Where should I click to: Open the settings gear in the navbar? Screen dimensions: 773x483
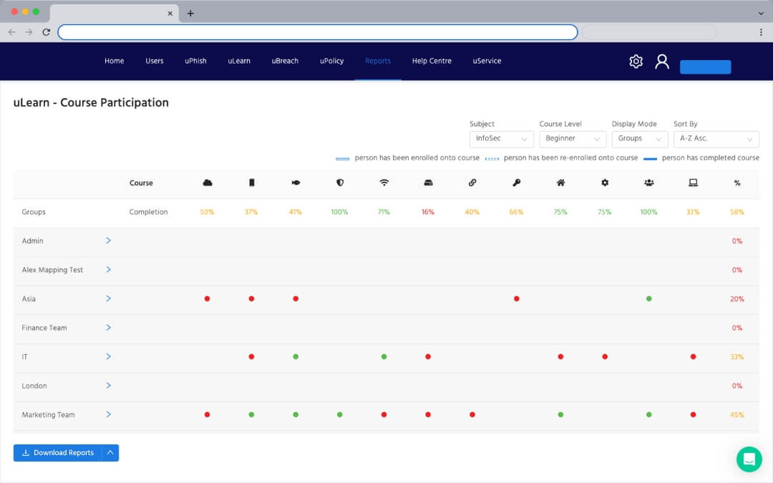(636, 62)
